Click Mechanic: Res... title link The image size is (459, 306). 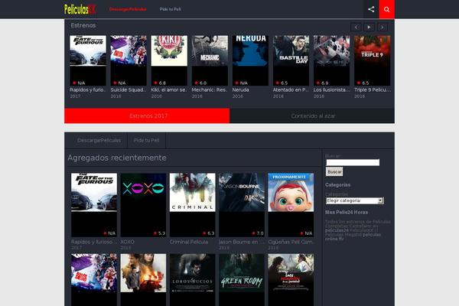(x=210, y=90)
